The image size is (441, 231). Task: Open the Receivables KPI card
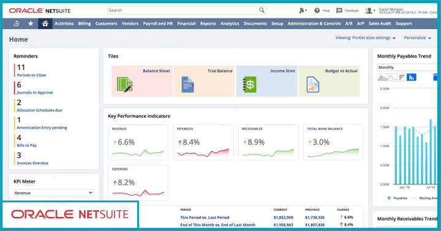click(268, 143)
